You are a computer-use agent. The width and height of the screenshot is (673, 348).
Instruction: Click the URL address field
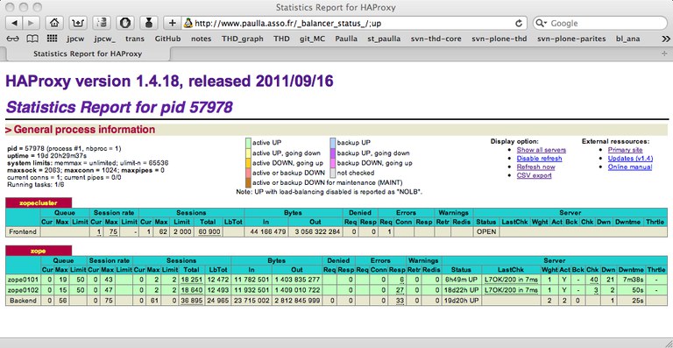coord(354,23)
